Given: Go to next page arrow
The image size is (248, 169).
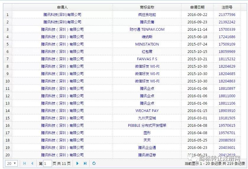Looking at the screenshot, I should pyautogui.click(x=77, y=163).
